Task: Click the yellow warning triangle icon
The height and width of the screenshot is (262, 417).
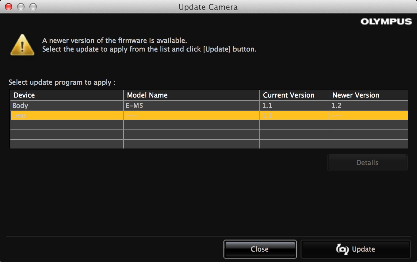Action: click(x=22, y=45)
